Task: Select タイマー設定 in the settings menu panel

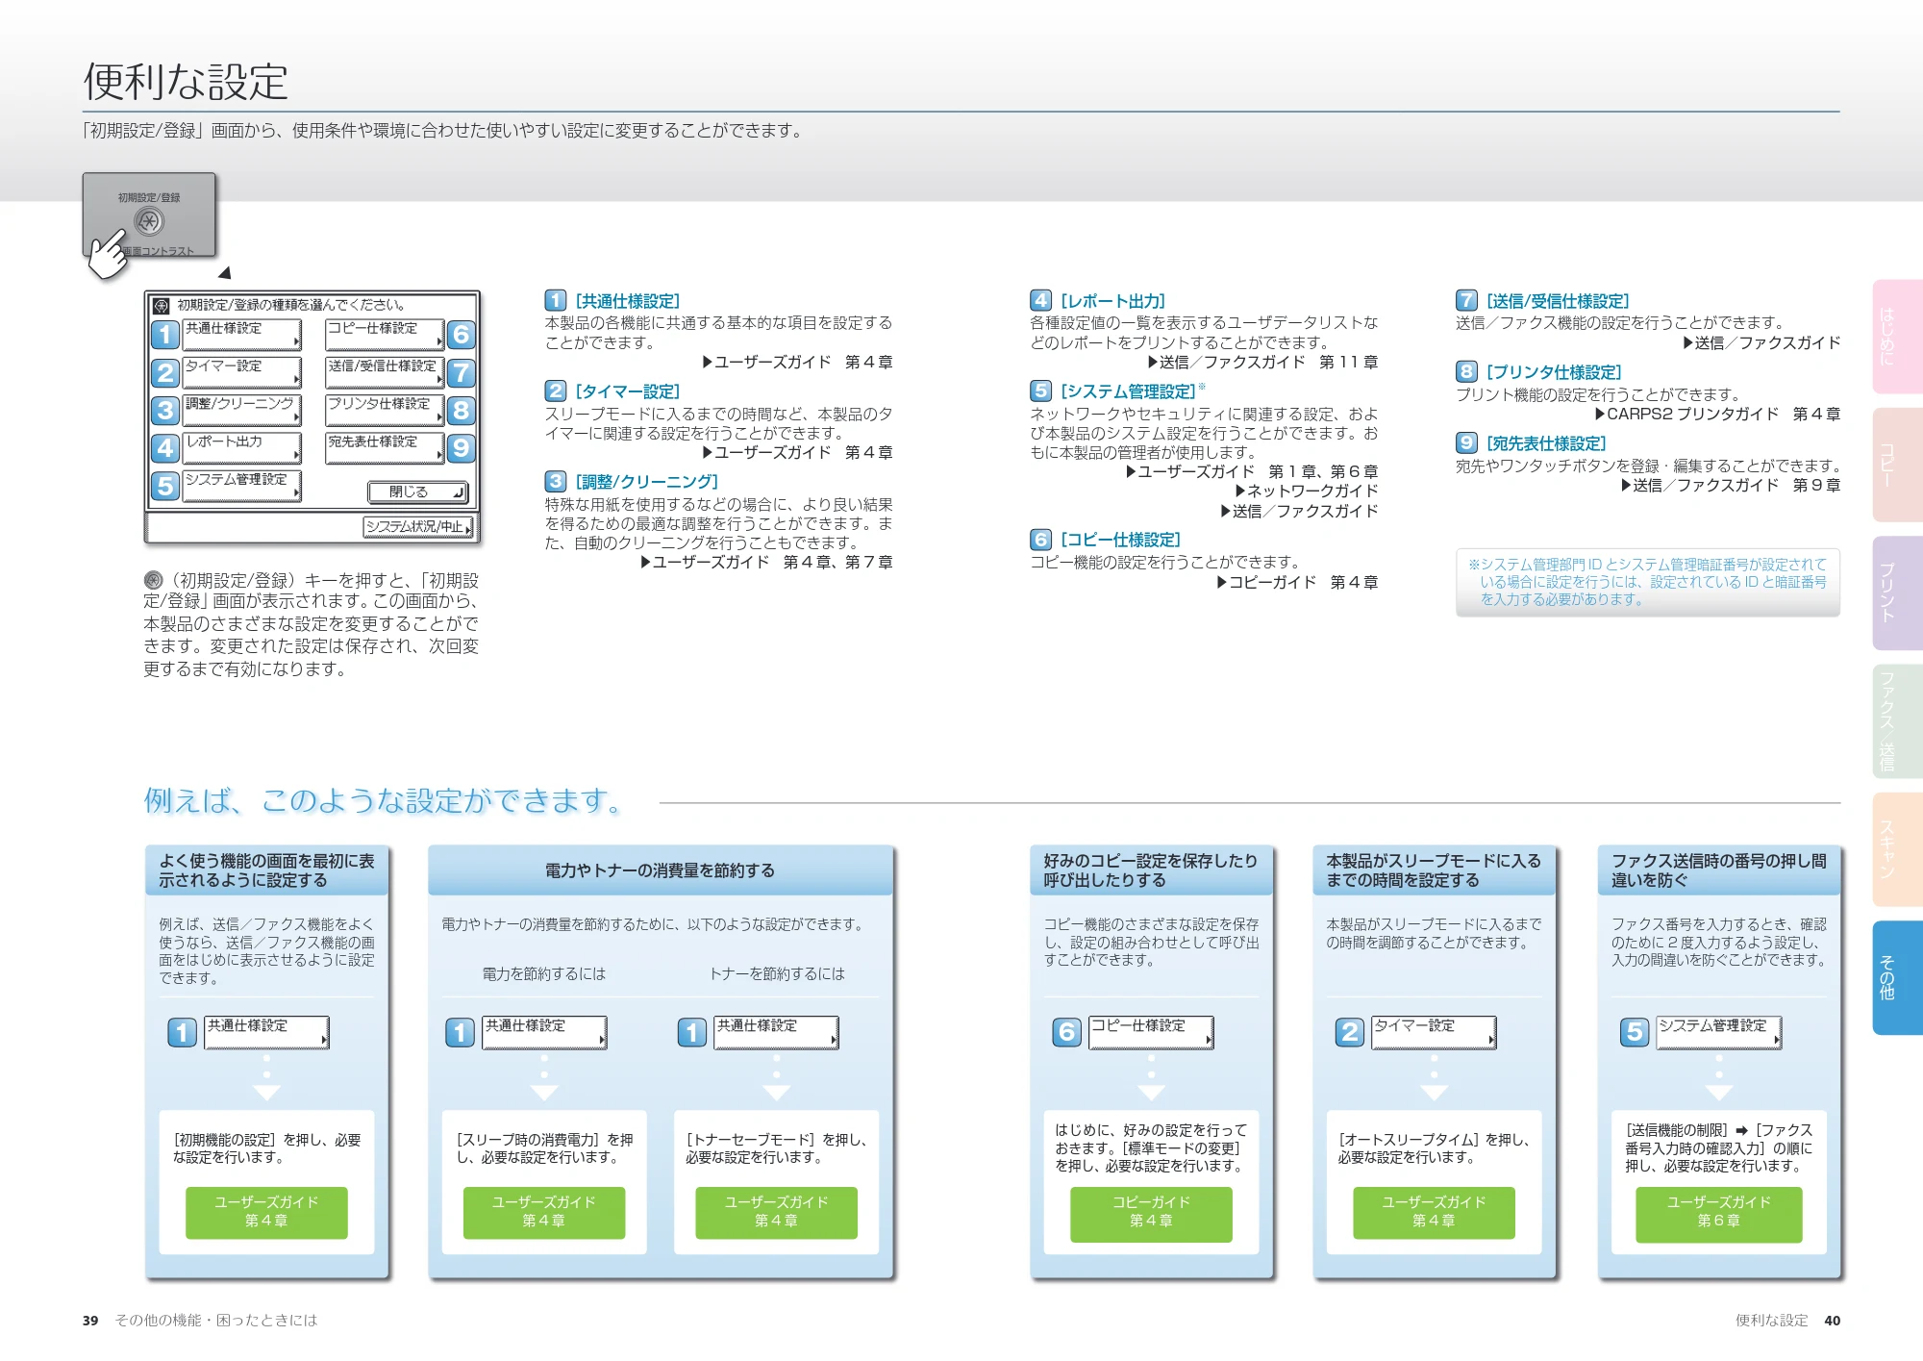Action: pos(242,372)
